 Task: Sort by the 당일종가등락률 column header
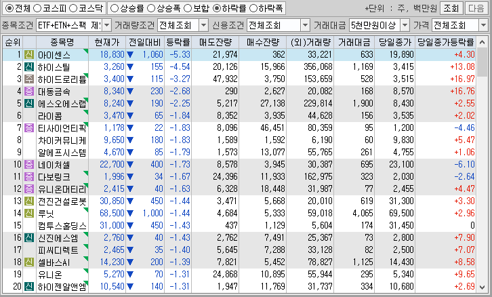445,42
